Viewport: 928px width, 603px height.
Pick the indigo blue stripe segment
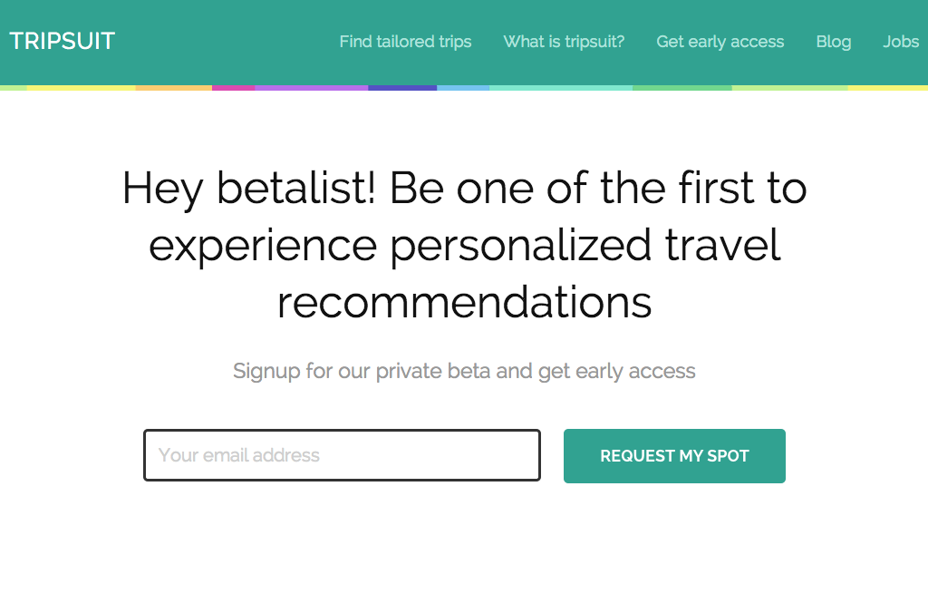click(402, 88)
